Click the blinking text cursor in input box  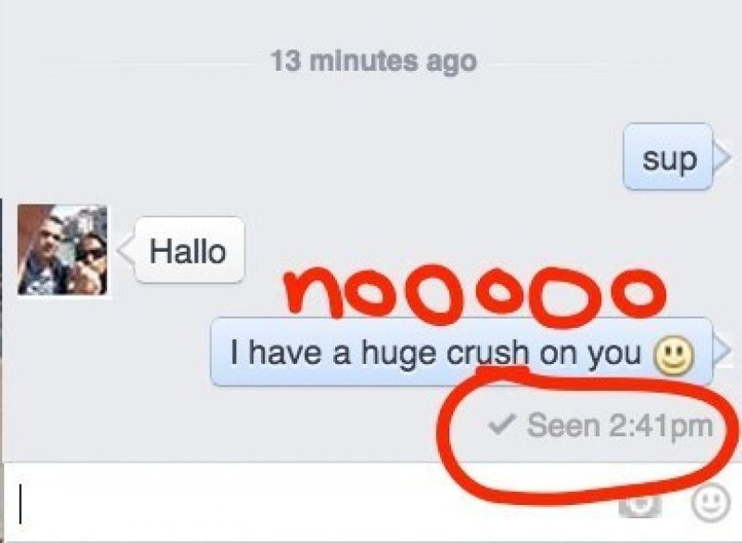pyautogui.click(x=20, y=503)
